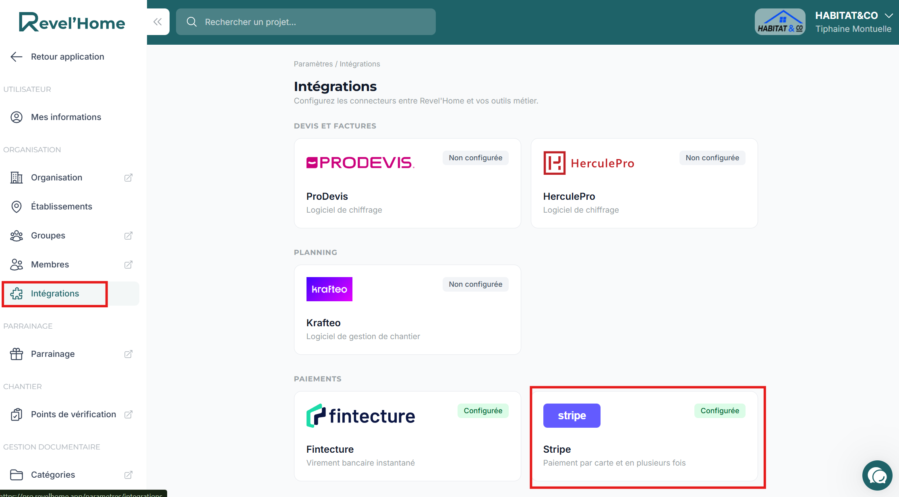This screenshot has width=899, height=497.
Task: Open the HerculePro integration card
Action: tap(644, 183)
